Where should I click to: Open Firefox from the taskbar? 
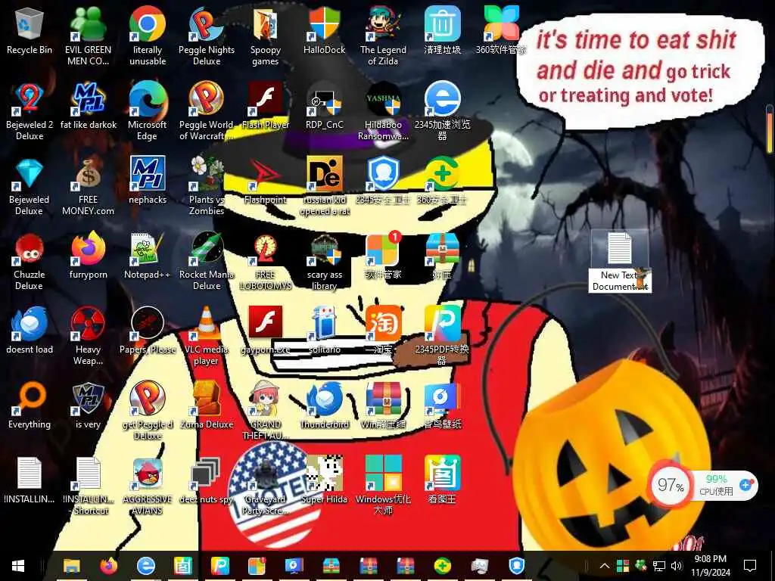tap(109, 566)
